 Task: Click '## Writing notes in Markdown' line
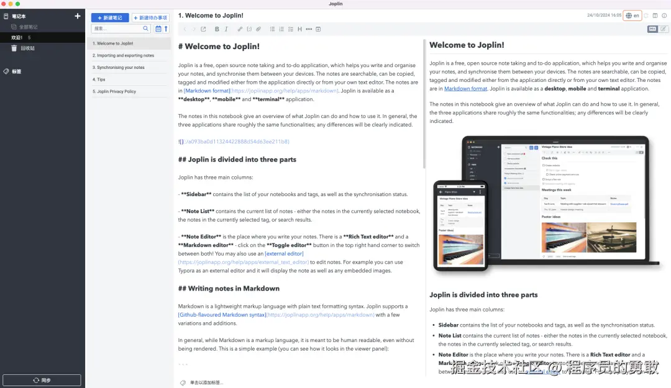229,289
